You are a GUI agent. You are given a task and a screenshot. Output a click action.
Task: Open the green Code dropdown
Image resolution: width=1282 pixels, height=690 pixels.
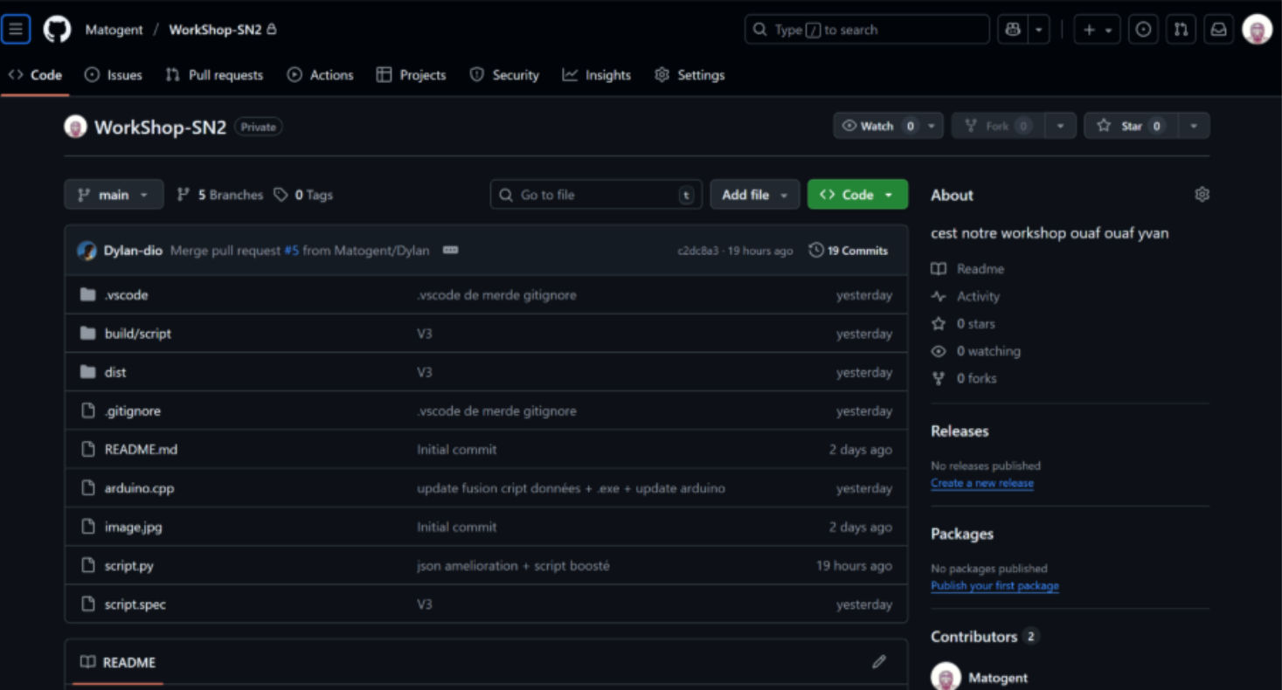[x=857, y=195]
